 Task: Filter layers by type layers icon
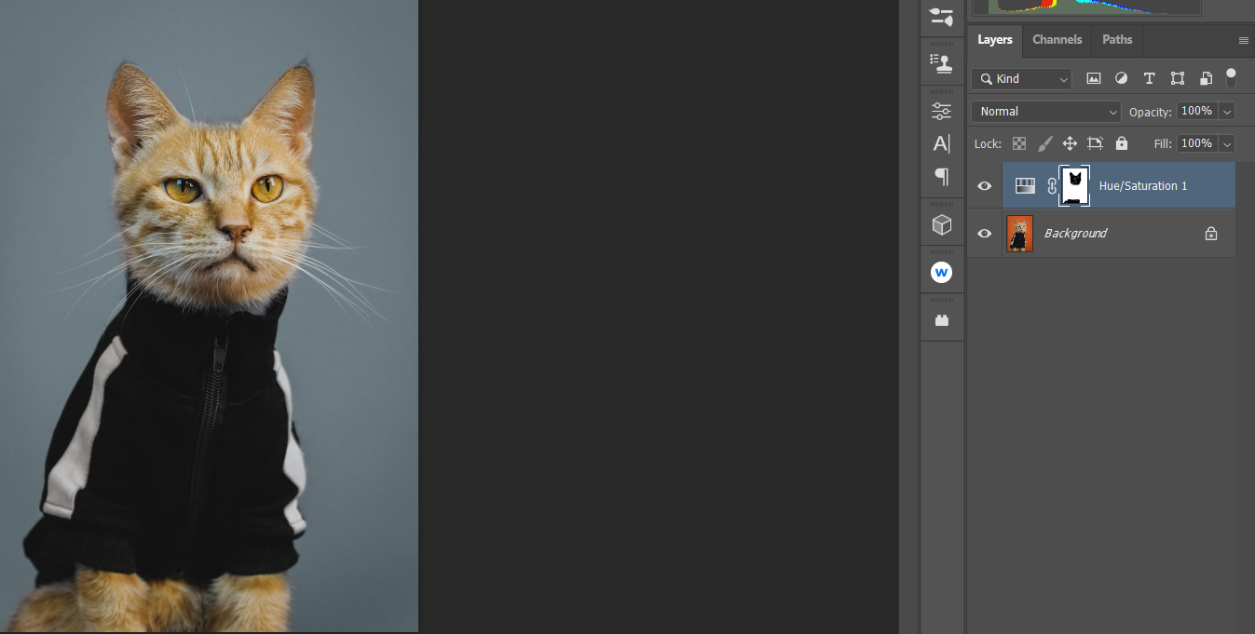[x=1150, y=79]
